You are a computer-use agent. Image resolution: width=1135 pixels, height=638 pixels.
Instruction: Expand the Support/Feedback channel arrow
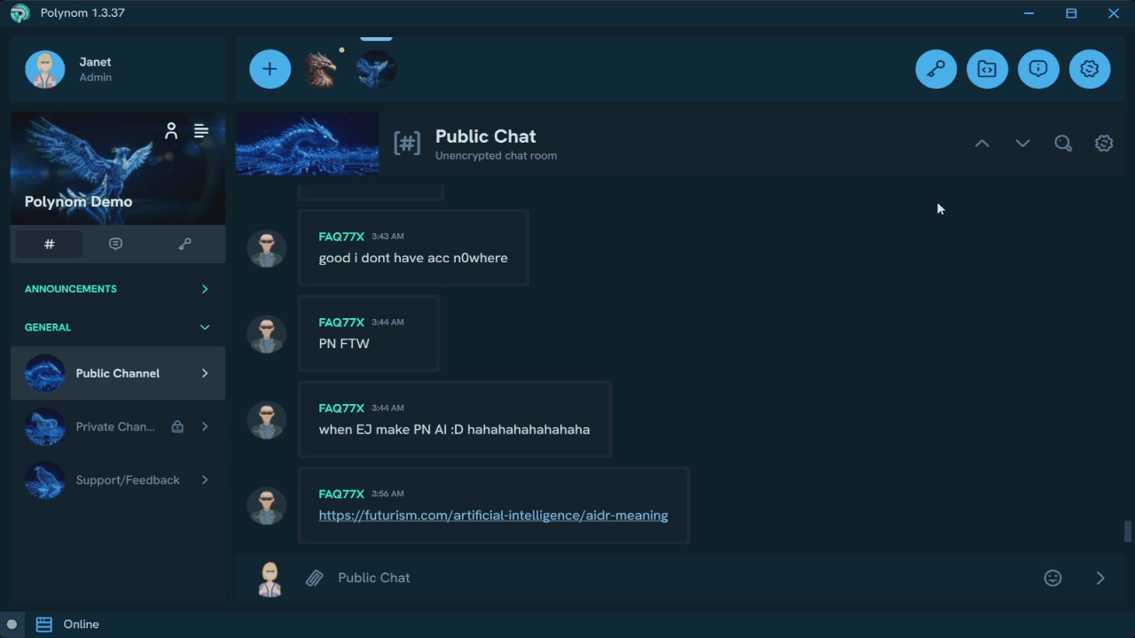205,480
